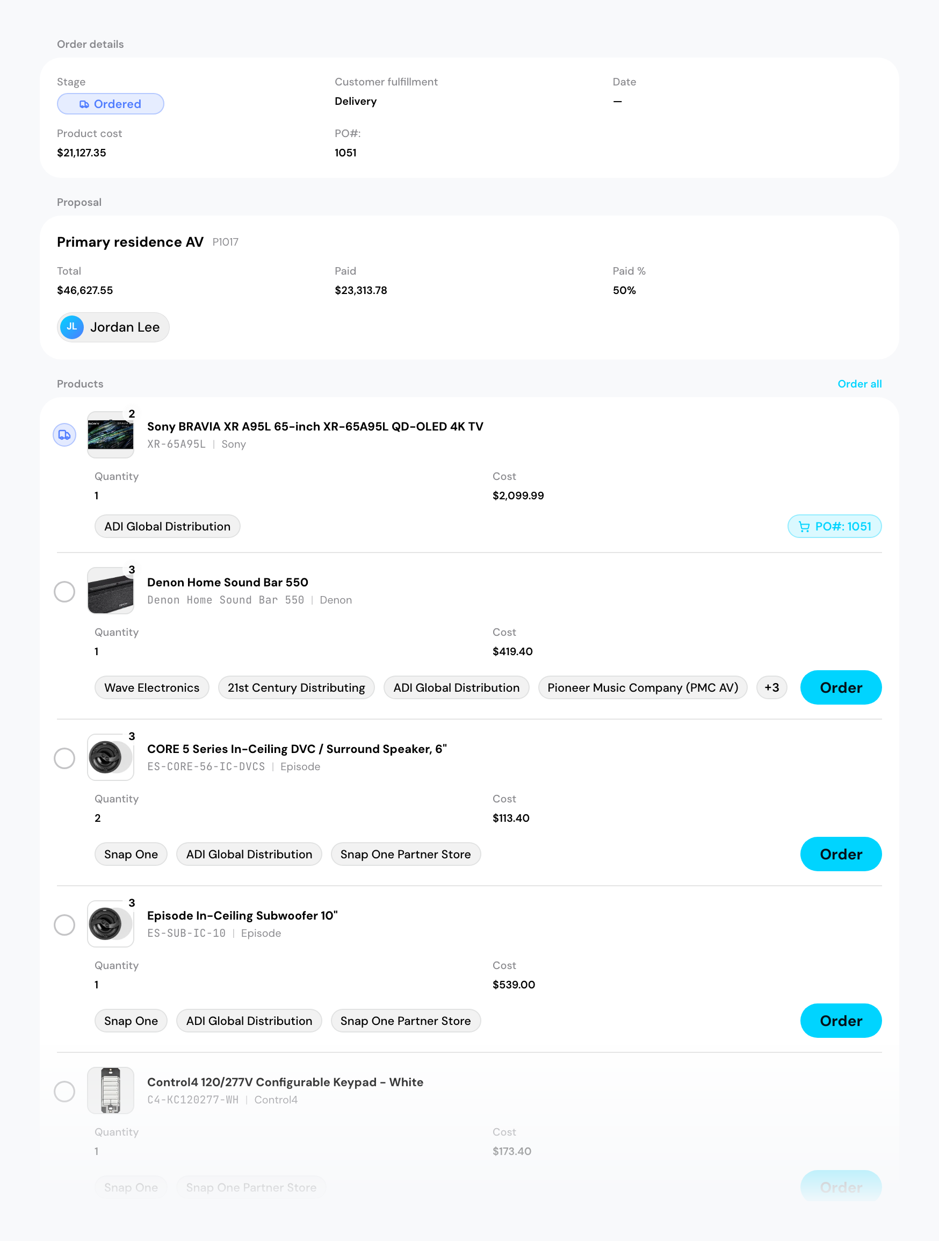Screen dimensions: 939x1241
Task: Click the cart icon in PO#: 1051 badge
Action: click(804, 527)
